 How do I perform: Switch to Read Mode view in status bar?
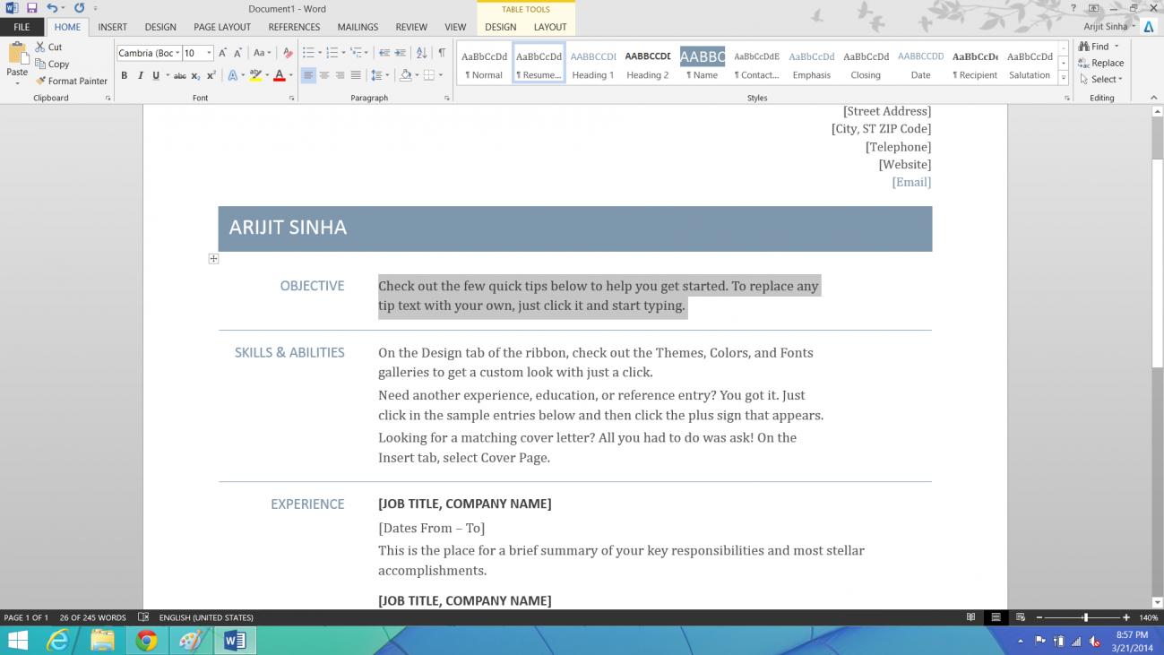point(970,617)
